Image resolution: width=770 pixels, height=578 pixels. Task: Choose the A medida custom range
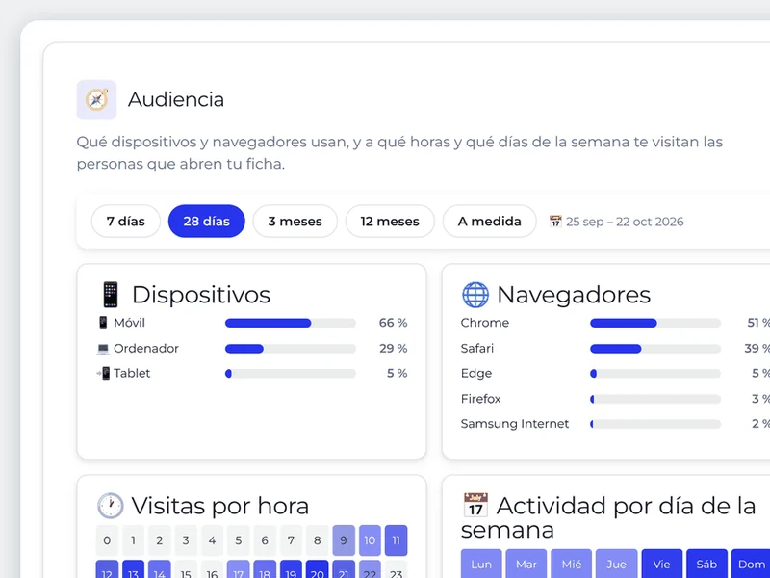490,222
